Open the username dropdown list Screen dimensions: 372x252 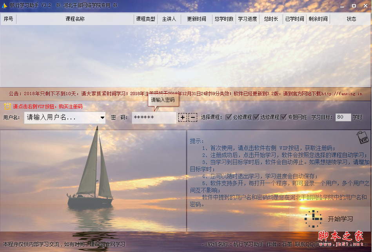(x=103, y=117)
